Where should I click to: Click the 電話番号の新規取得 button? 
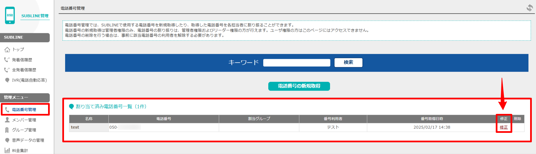(299, 86)
